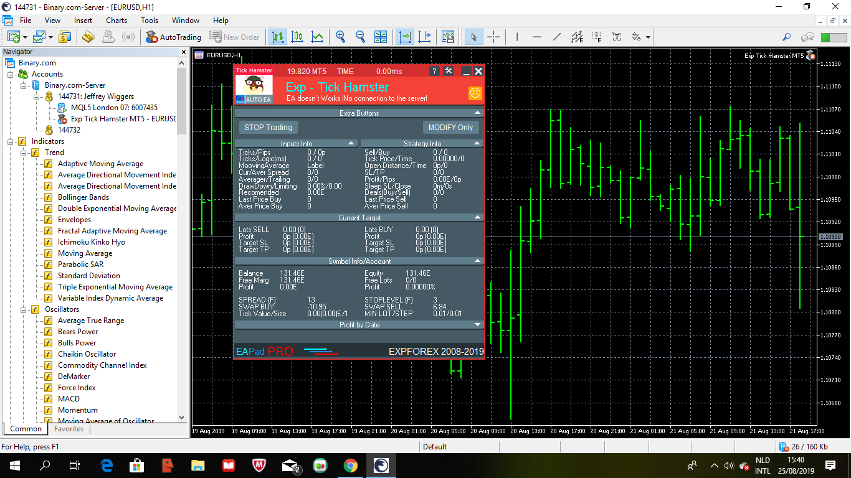Collapse the Indicators tree node

click(9, 141)
